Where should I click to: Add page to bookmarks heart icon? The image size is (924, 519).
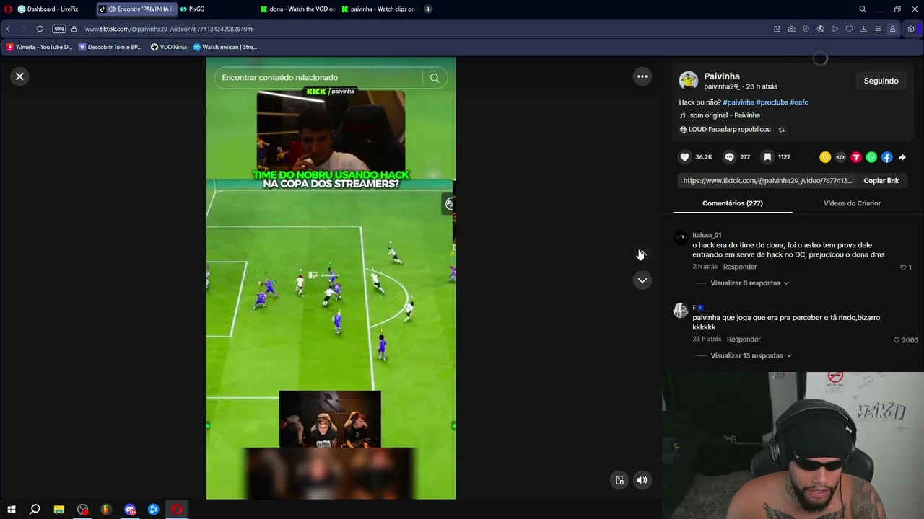pyautogui.click(x=850, y=29)
